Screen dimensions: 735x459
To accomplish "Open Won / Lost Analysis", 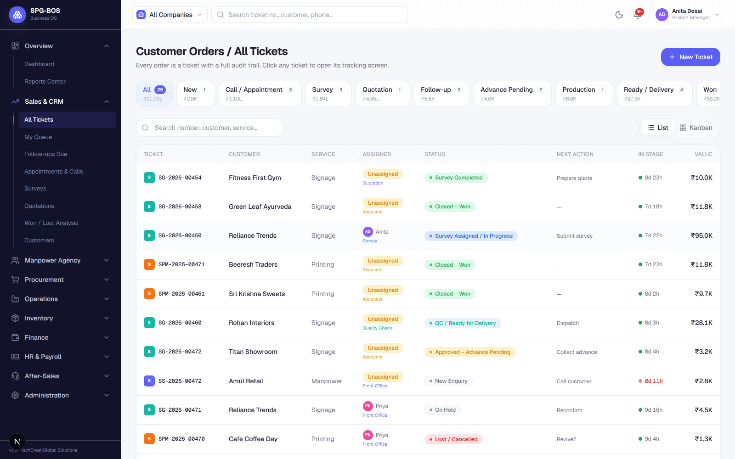I will coord(51,223).
